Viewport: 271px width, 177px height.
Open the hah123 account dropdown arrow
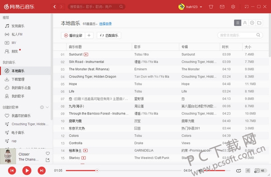pos(201,7)
